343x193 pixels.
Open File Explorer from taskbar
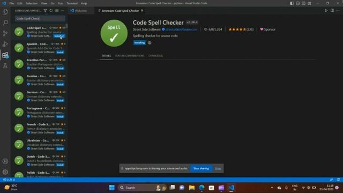tap(192, 188)
